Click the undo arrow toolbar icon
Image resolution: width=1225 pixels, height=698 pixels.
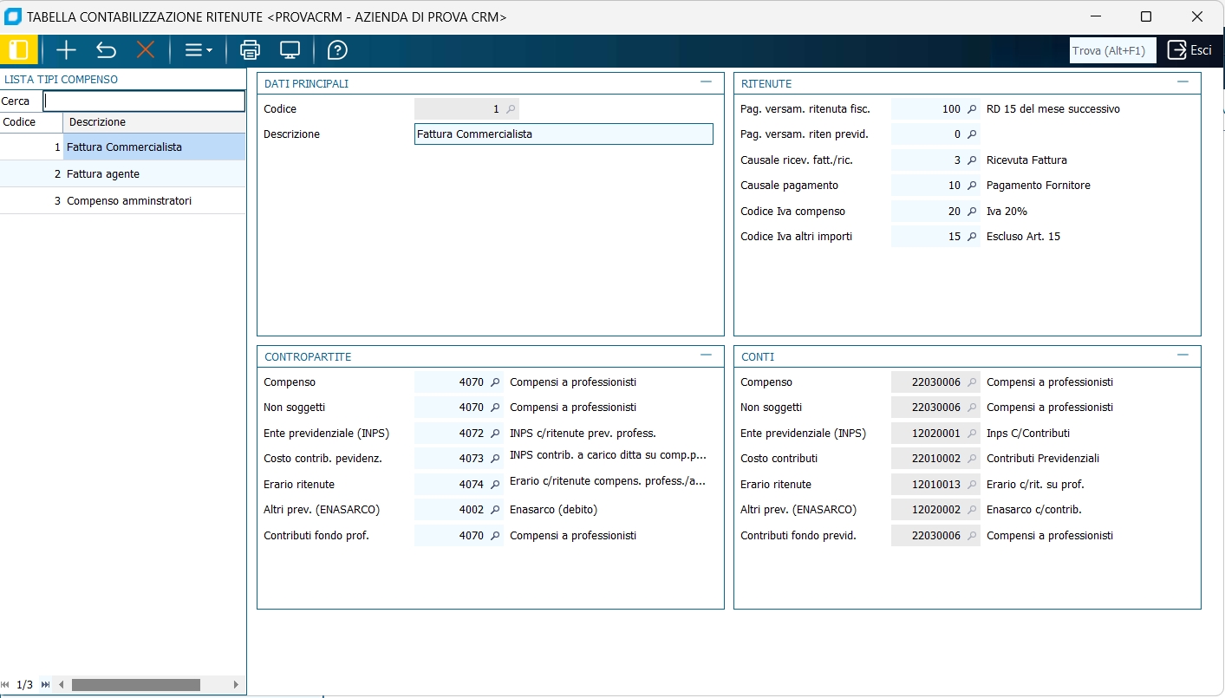(106, 50)
